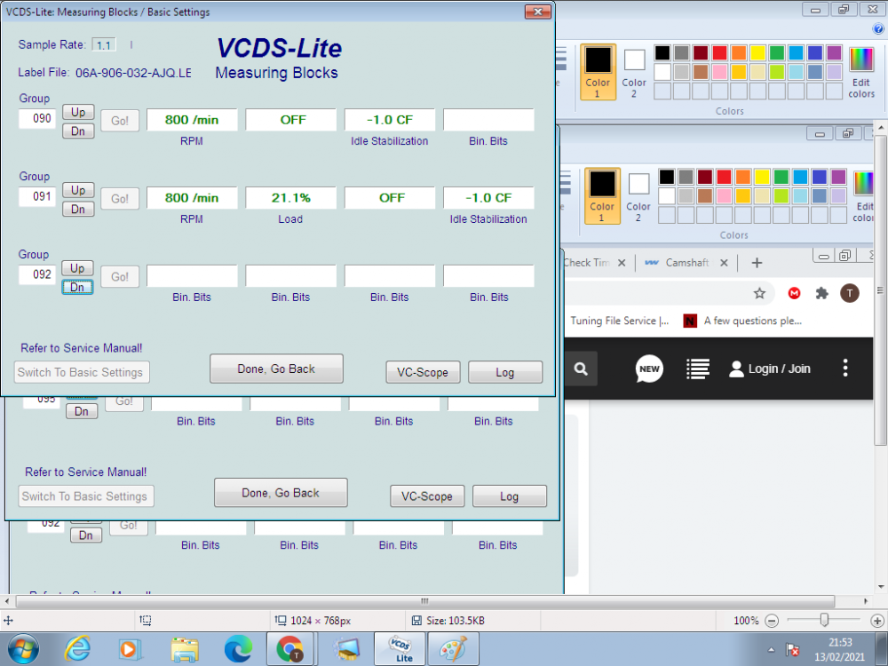Click the Group 092 number field
The height and width of the screenshot is (666, 888).
point(37,274)
